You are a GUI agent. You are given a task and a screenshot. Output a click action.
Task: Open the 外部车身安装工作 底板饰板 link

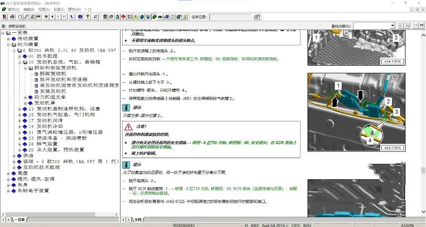pyautogui.click(x=222, y=59)
